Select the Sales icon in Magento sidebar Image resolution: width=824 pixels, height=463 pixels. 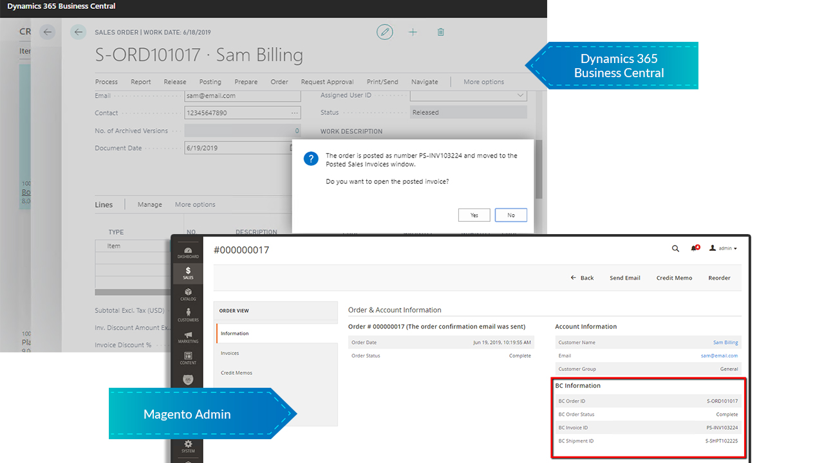tap(188, 273)
